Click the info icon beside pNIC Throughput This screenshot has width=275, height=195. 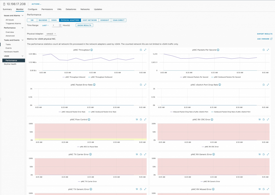(x=92, y=50)
